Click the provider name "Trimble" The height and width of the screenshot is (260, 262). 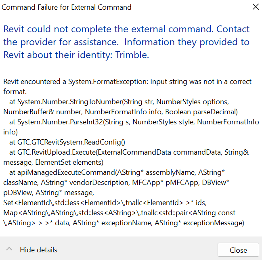point(132,55)
